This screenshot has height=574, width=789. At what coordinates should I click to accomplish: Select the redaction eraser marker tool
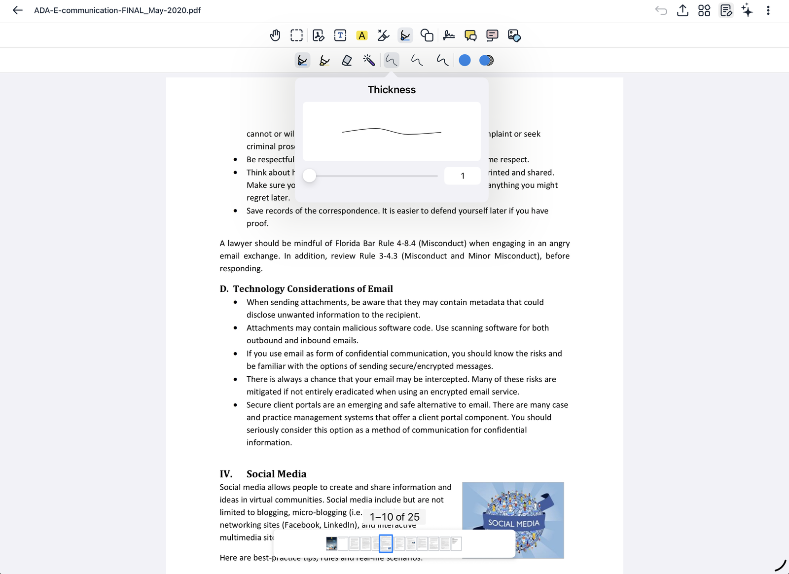click(384, 36)
